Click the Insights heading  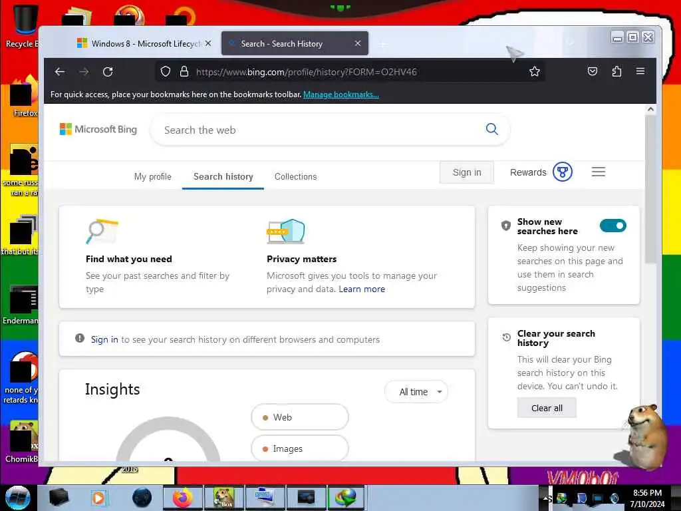point(112,389)
